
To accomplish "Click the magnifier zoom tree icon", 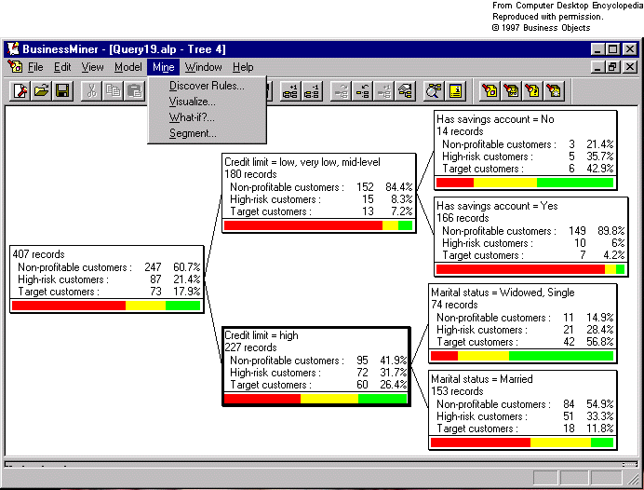I will [x=434, y=90].
